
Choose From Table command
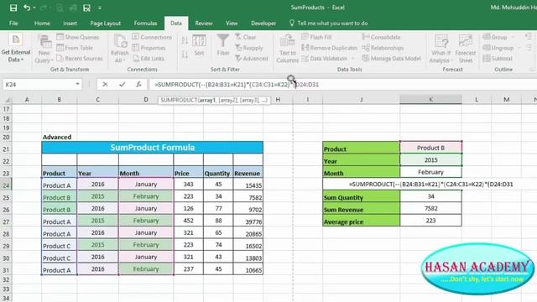click(x=75, y=48)
